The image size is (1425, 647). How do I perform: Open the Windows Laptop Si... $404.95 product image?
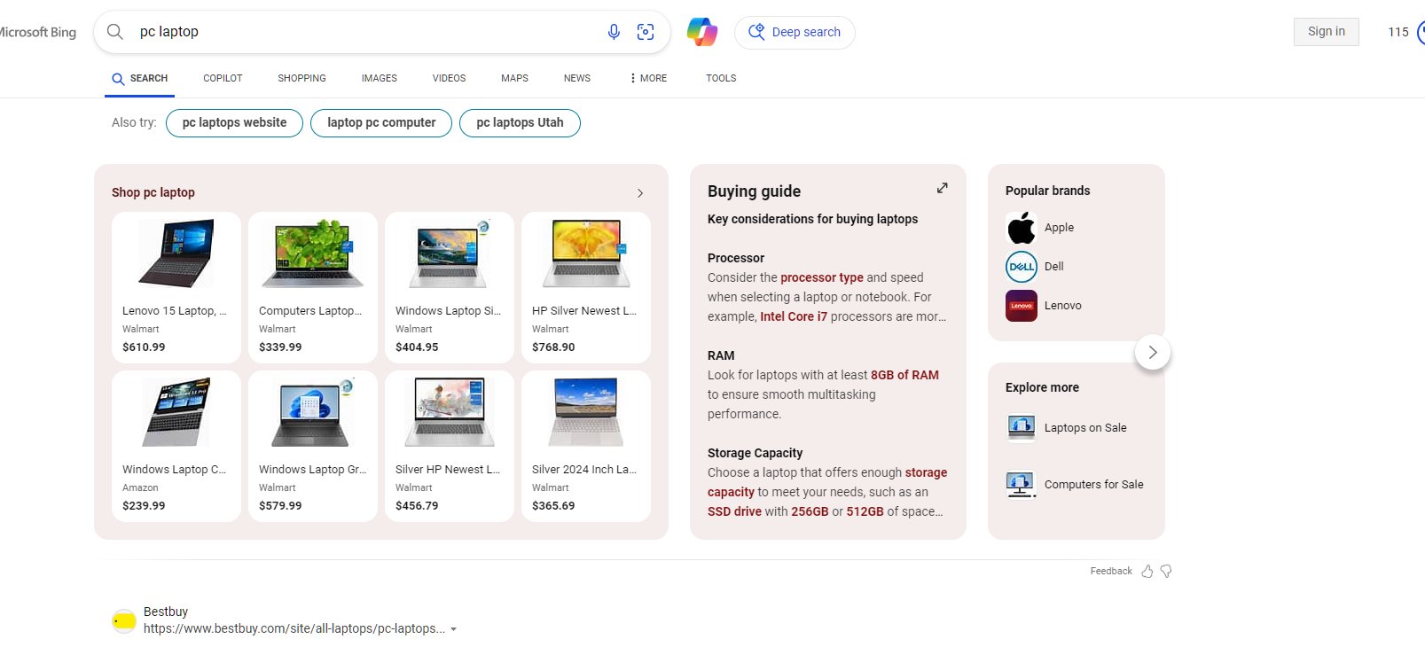[x=450, y=254]
